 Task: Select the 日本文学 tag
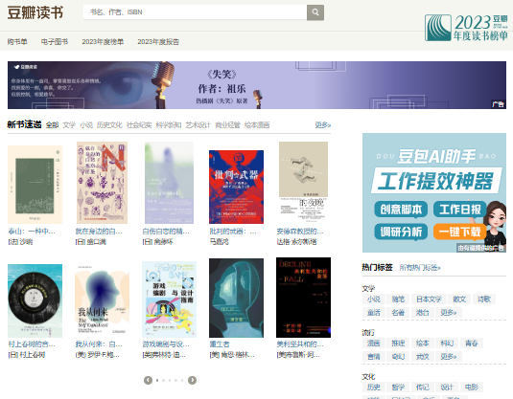tap(429, 299)
